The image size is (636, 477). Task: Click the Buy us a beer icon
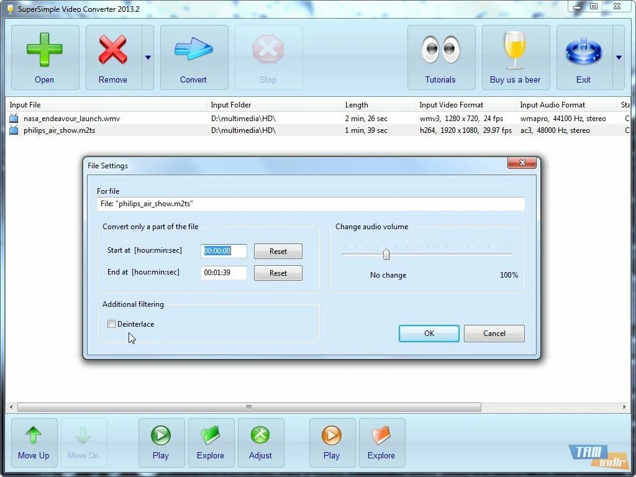pyautogui.click(x=516, y=57)
